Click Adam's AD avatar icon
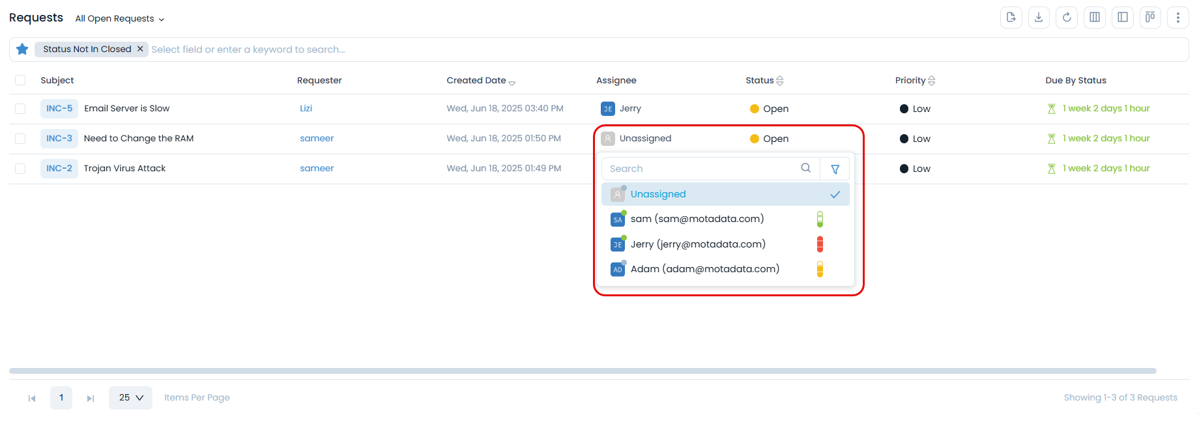The image size is (1199, 422). (618, 269)
